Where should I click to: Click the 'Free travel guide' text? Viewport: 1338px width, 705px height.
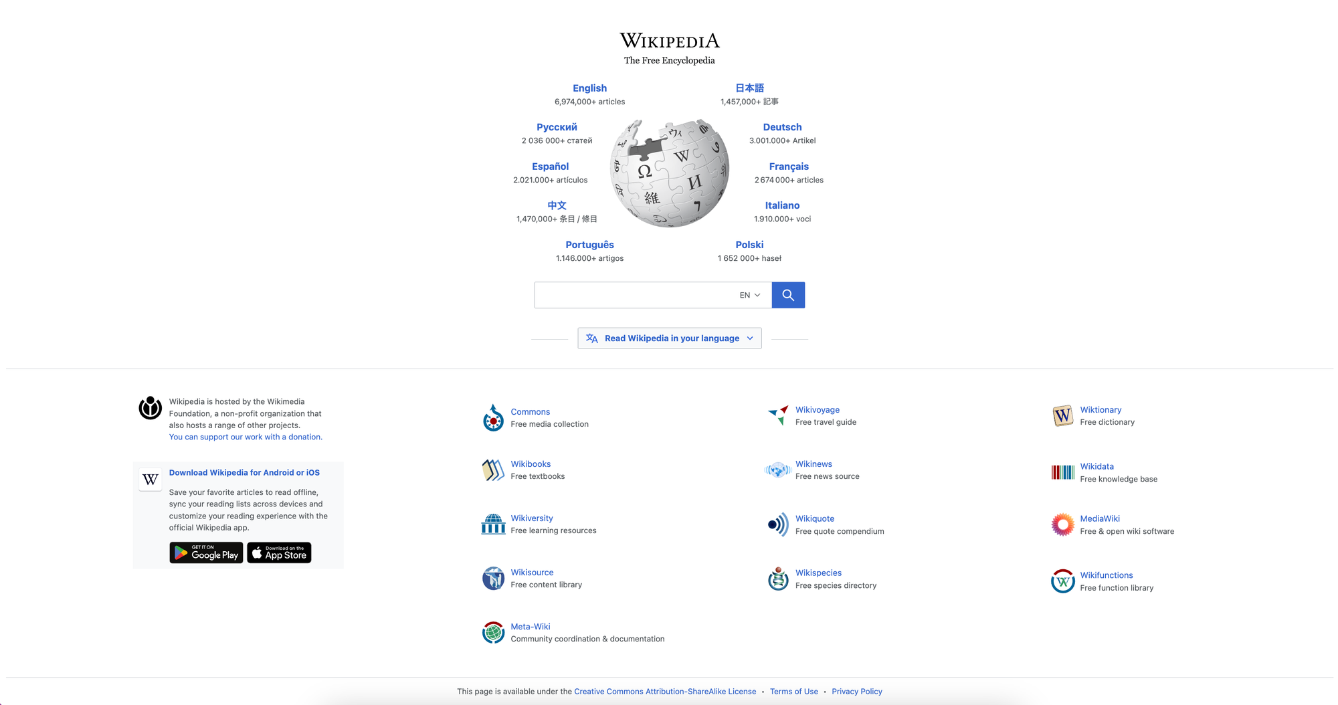click(x=826, y=422)
